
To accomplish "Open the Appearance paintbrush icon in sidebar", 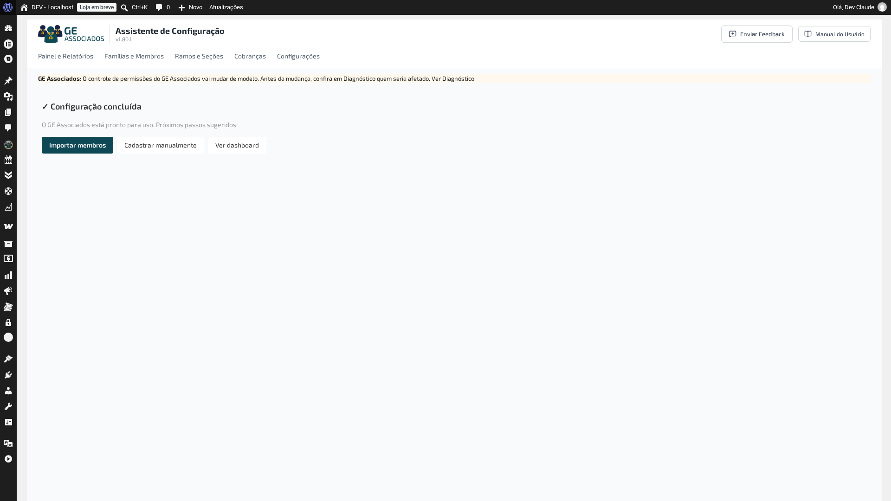I will point(8,359).
